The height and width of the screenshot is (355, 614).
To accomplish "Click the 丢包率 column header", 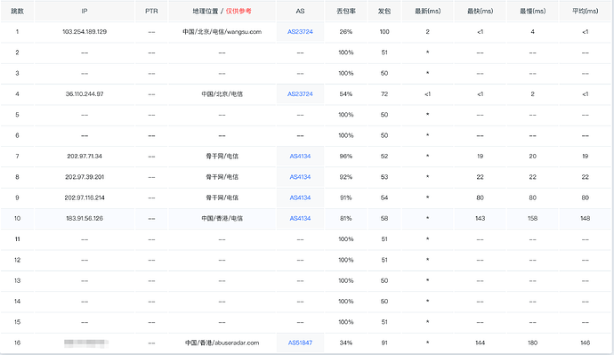I will (346, 11).
